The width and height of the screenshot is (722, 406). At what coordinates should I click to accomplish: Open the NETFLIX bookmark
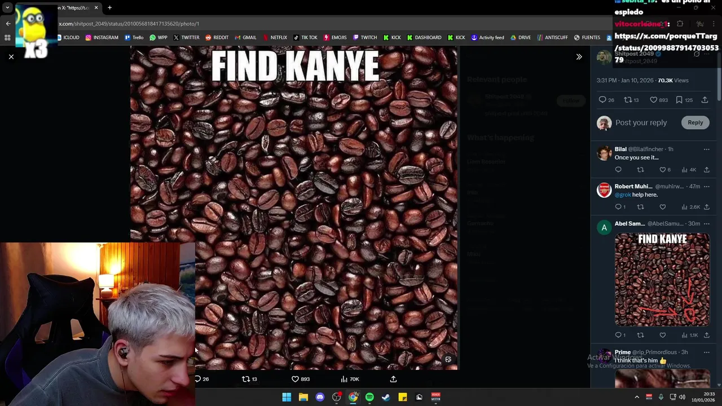274,37
